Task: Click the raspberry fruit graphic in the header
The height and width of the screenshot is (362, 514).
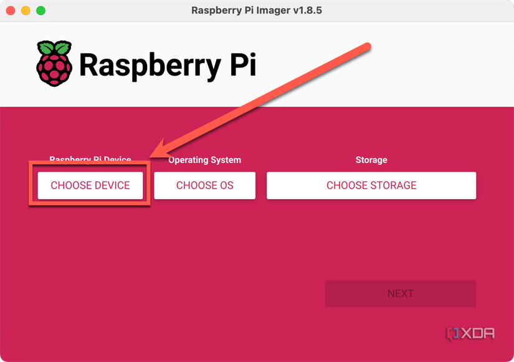Action: (x=53, y=69)
